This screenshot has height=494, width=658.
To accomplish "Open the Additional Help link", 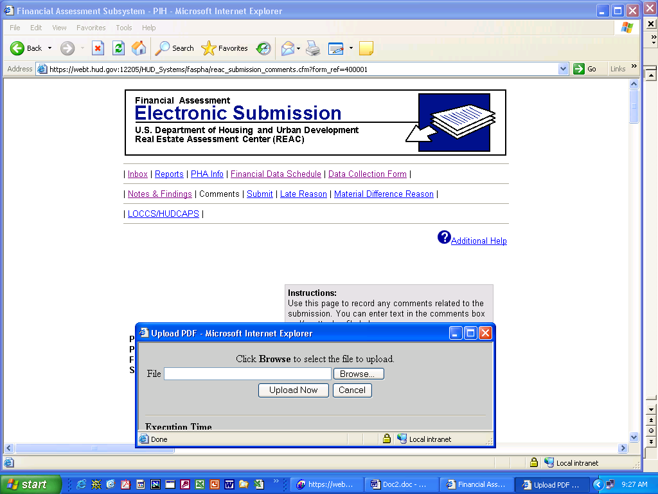I will [479, 241].
